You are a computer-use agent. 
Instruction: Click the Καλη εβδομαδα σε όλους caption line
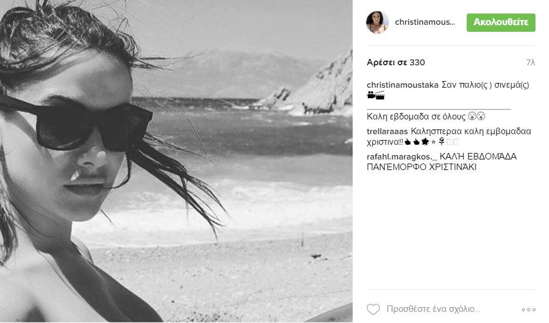[416, 116]
